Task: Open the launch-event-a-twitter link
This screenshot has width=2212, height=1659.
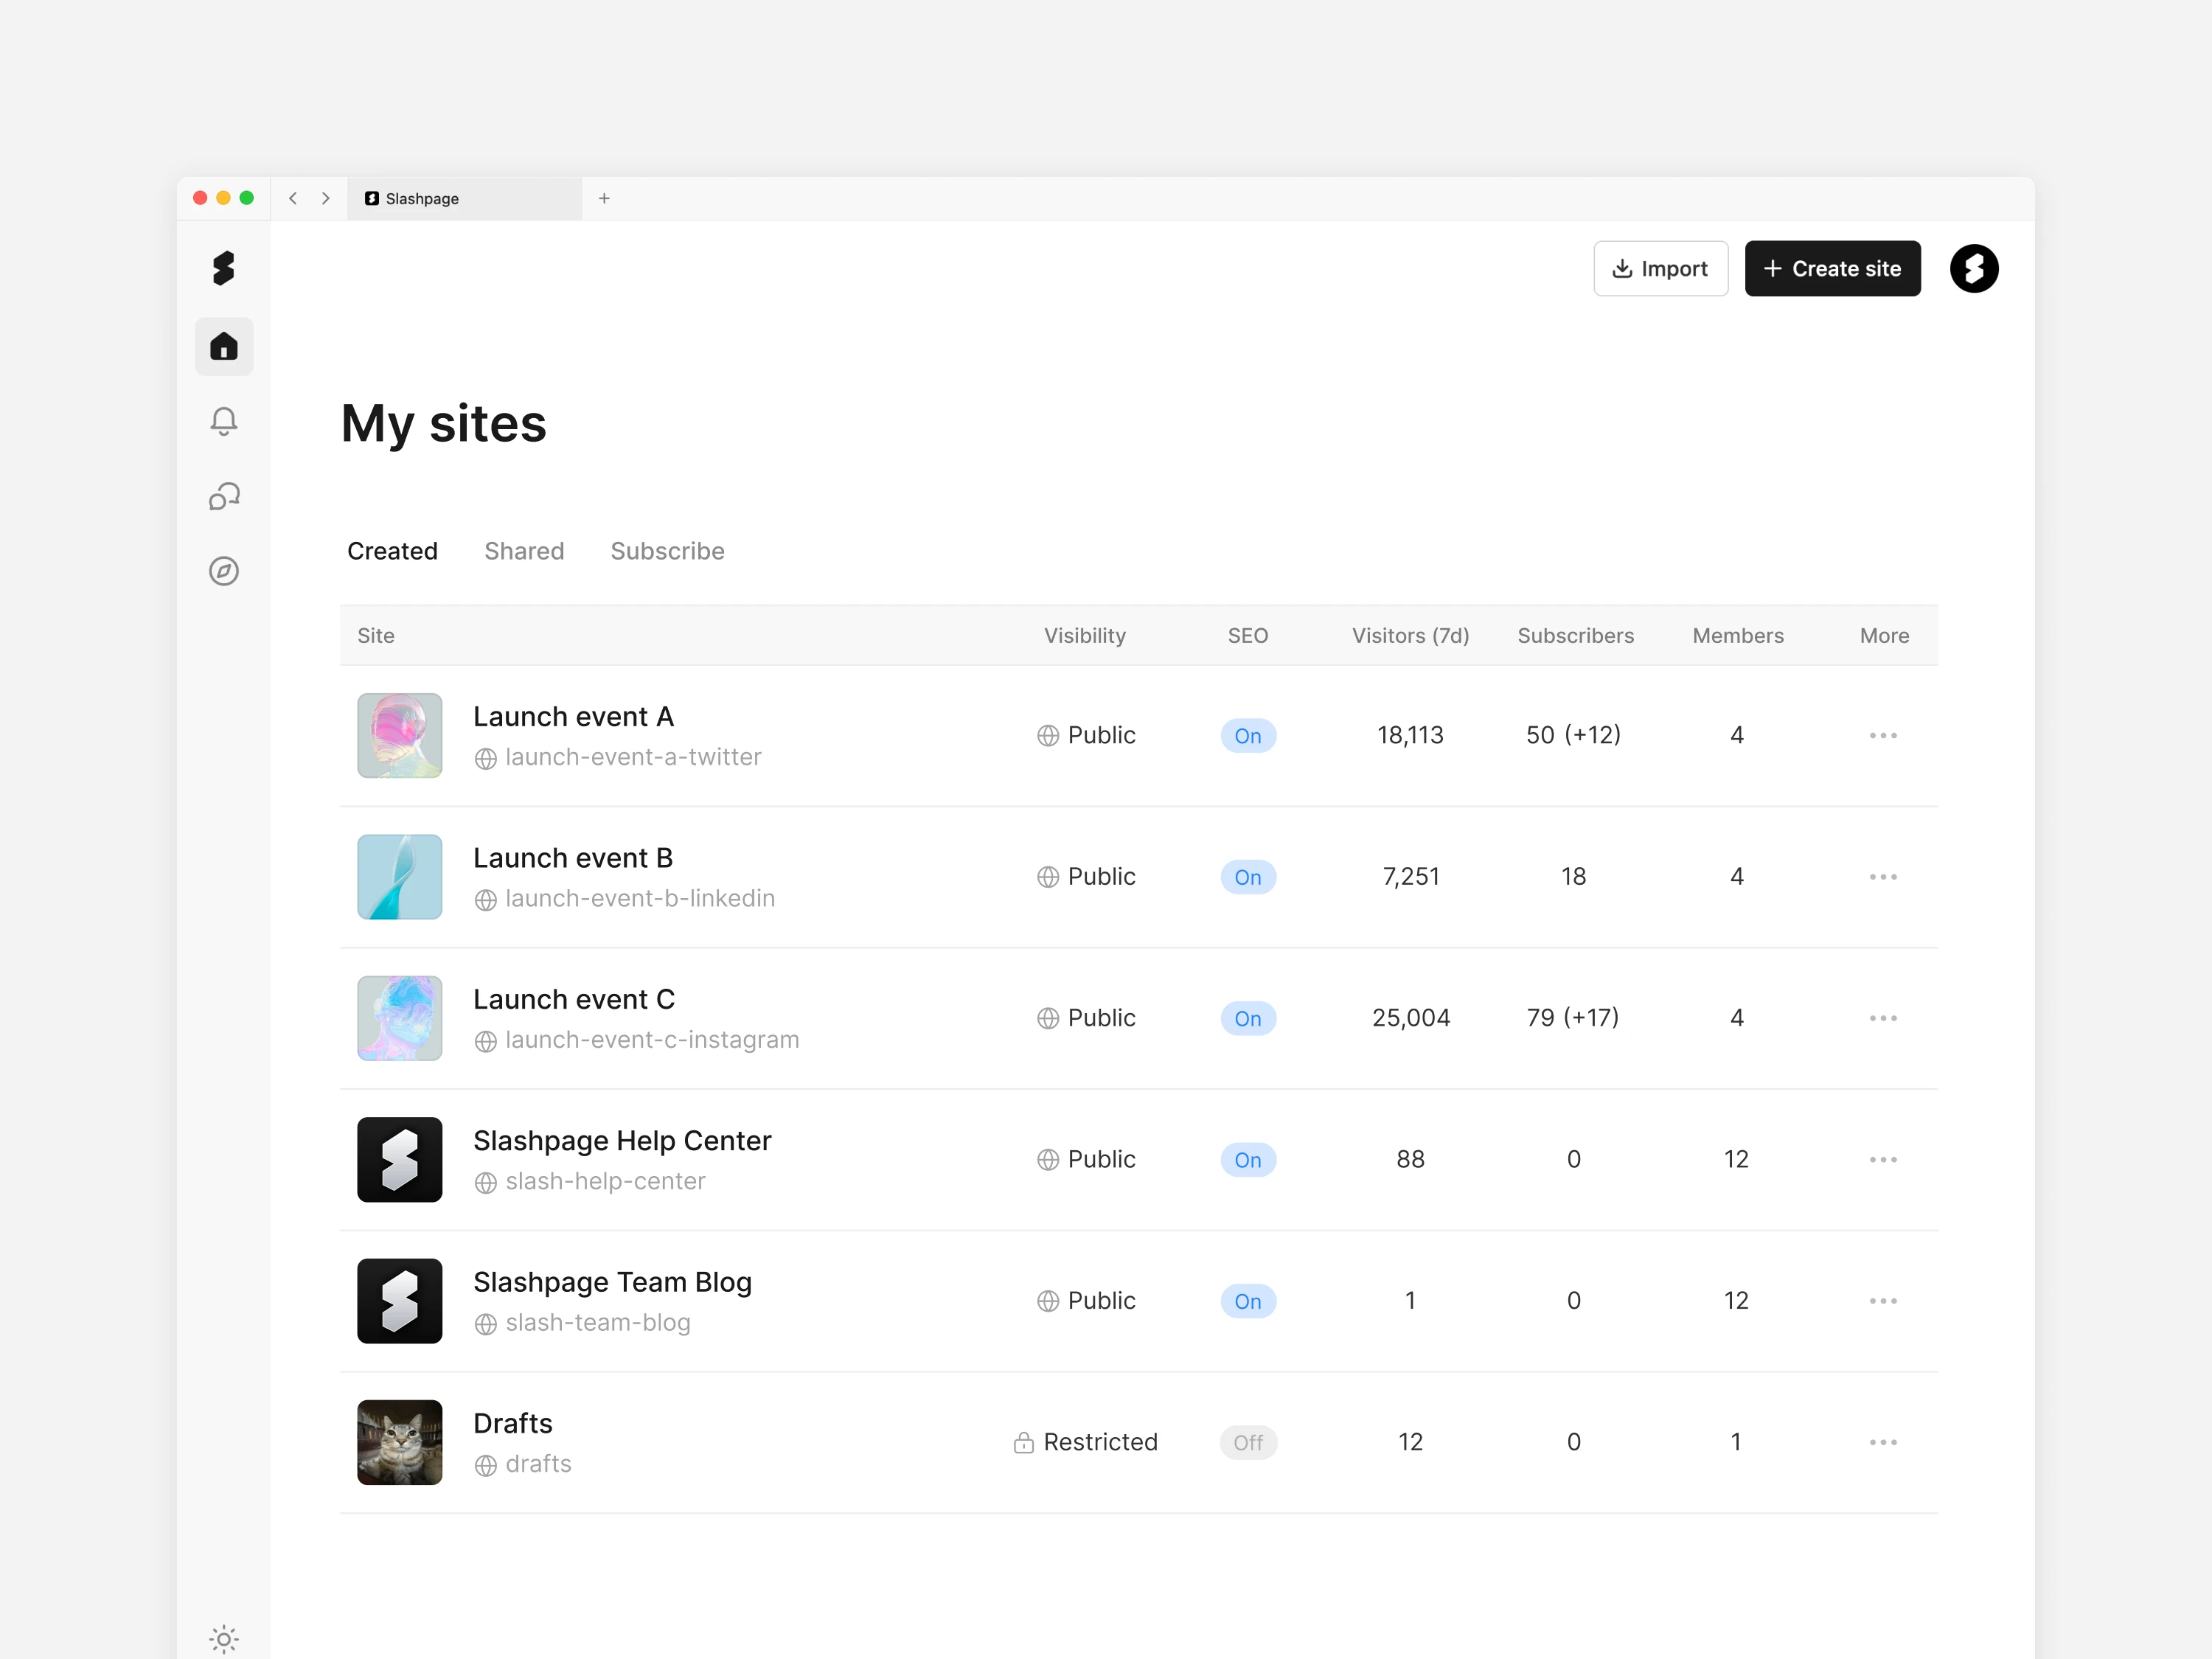Action: [x=617, y=758]
